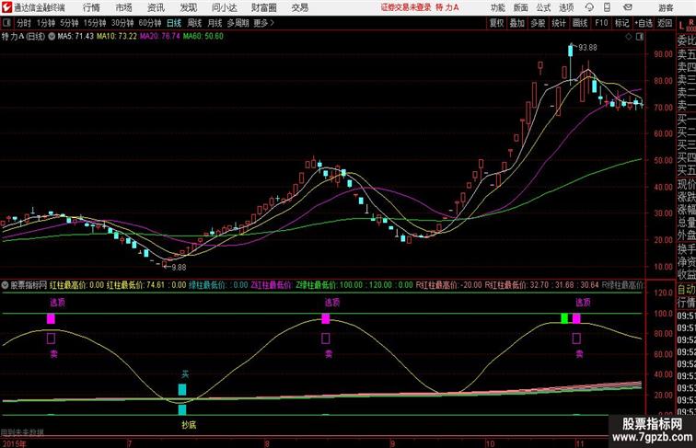Click the 游客 user label
The height and width of the screenshot is (448, 696).
click(x=666, y=7)
